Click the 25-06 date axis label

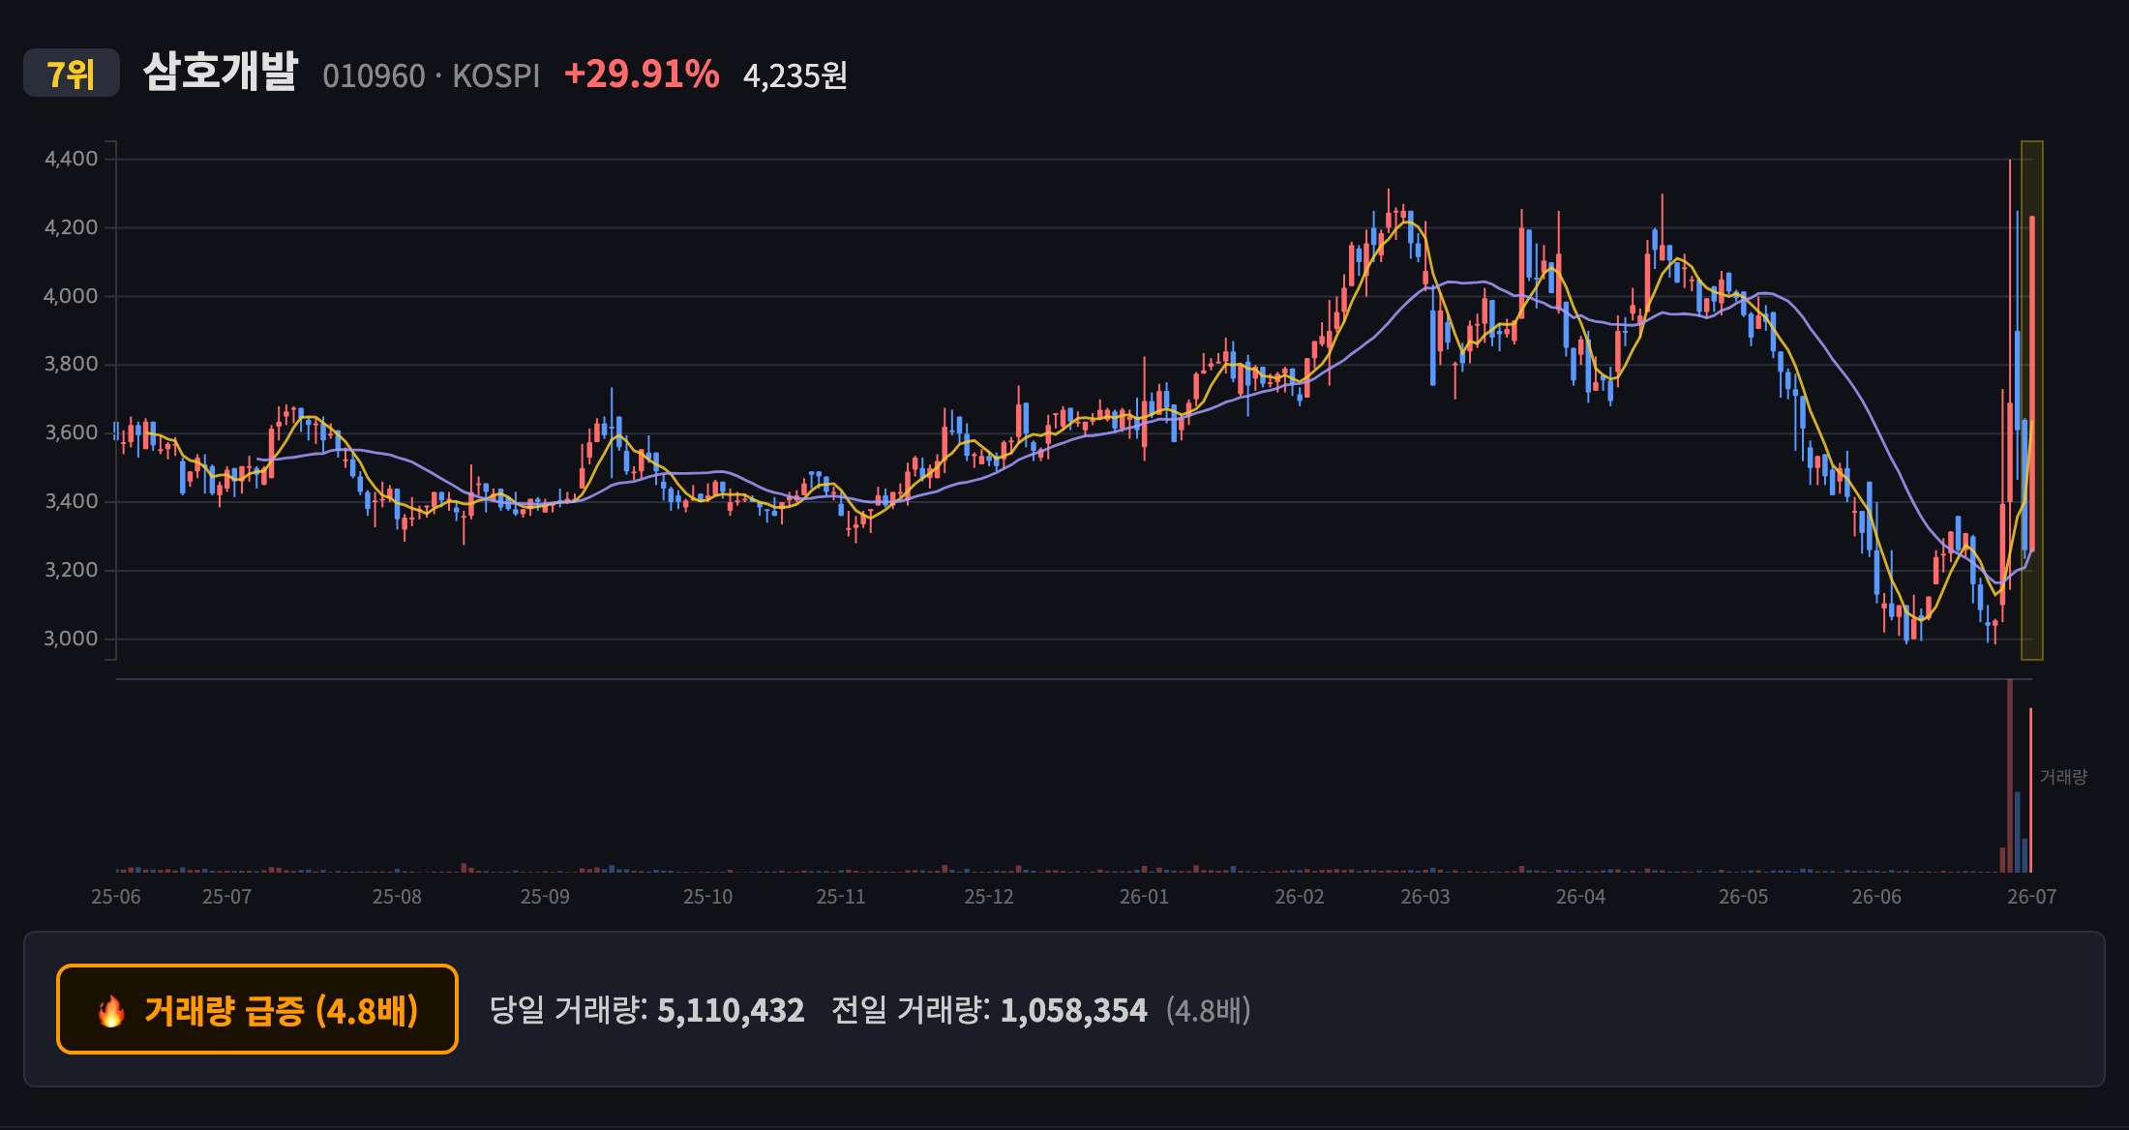[x=116, y=897]
